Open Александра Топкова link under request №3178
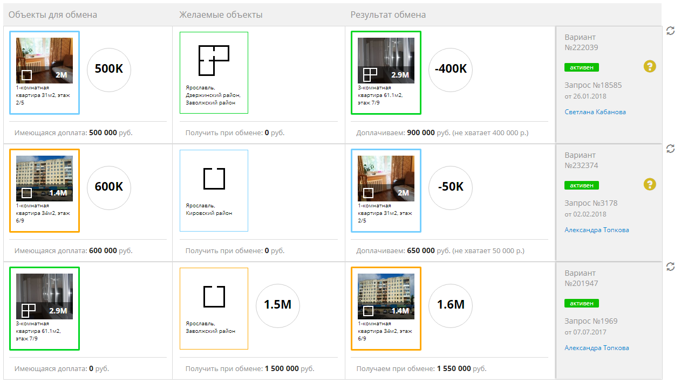The width and height of the screenshot is (681, 384). [596, 230]
